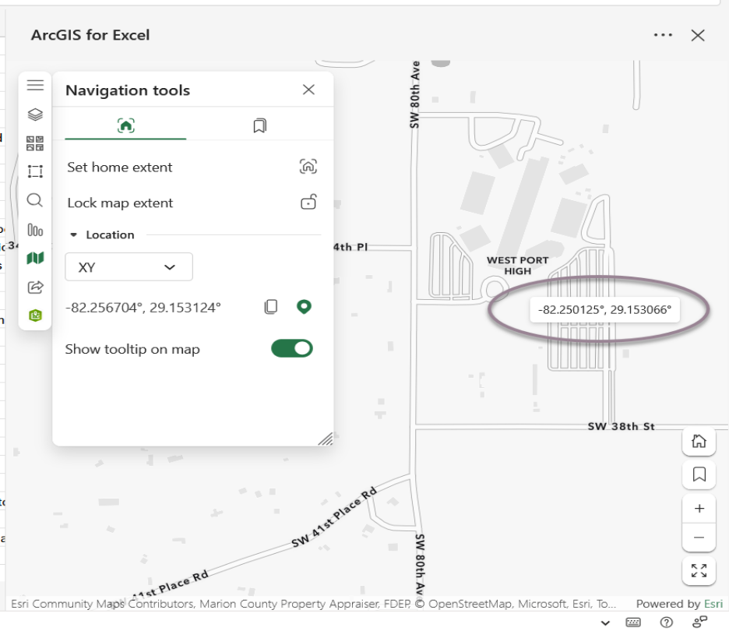Click the Set home extent icon
729x631 pixels.
308,167
